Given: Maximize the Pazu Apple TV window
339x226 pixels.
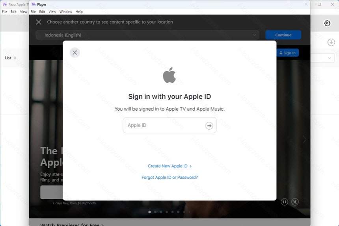Looking at the screenshot, I should [319, 4].
